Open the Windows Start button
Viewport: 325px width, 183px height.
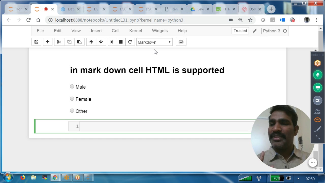(8, 177)
